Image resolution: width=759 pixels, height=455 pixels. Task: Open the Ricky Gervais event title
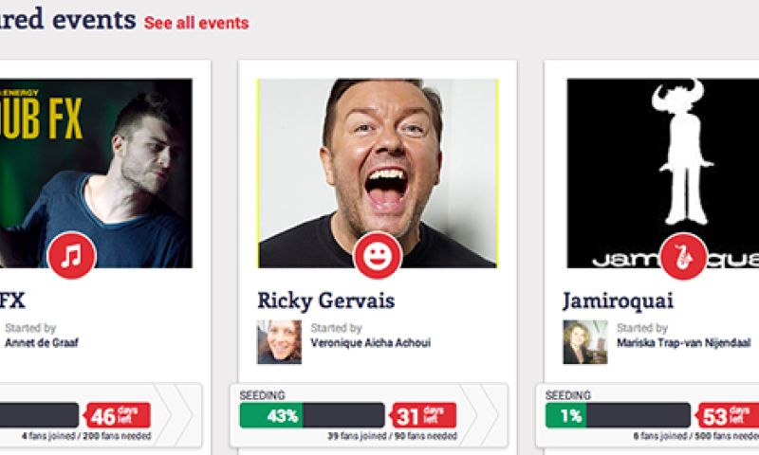coord(326,300)
